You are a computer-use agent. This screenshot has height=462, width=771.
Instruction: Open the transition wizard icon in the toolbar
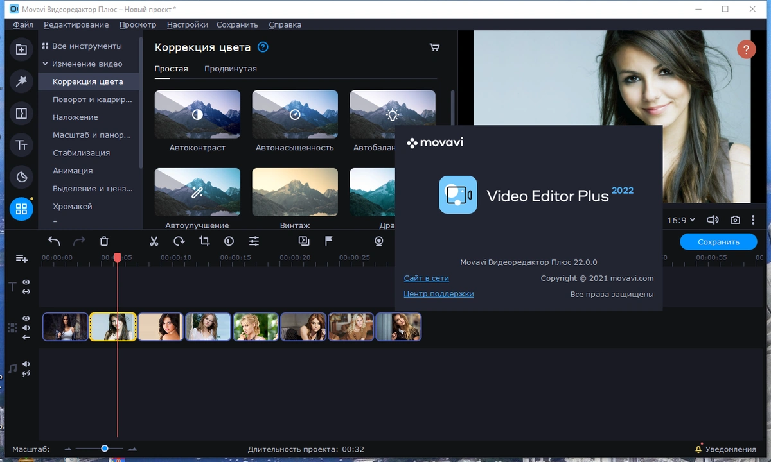click(x=304, y=241)
